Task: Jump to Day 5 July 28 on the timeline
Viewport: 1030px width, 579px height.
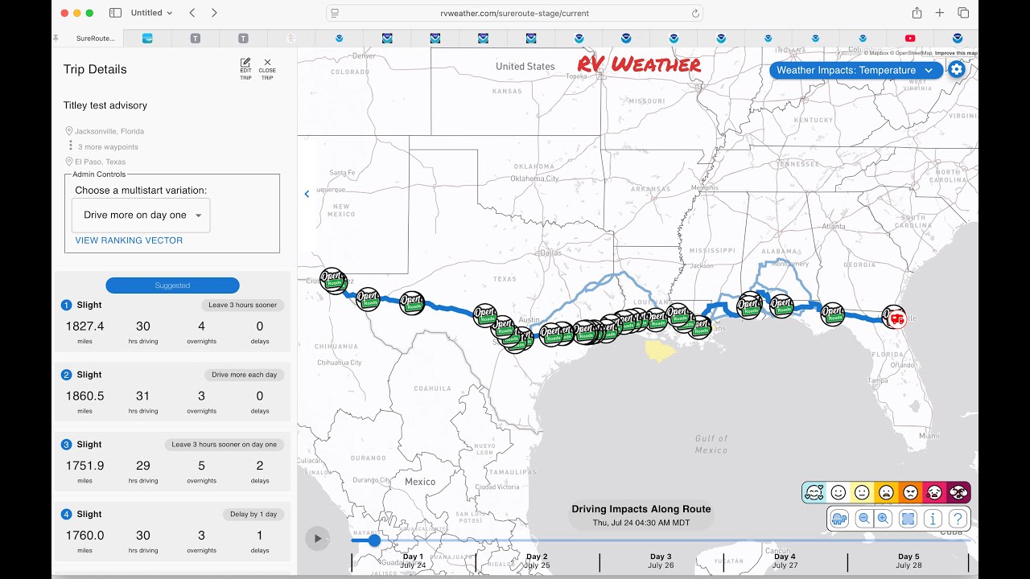Action: pyautogui.click(x=908, y=561)
